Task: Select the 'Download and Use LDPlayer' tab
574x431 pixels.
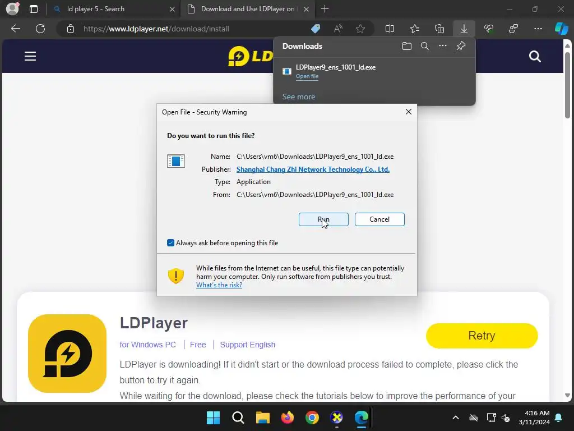Action: coord(249,9)
